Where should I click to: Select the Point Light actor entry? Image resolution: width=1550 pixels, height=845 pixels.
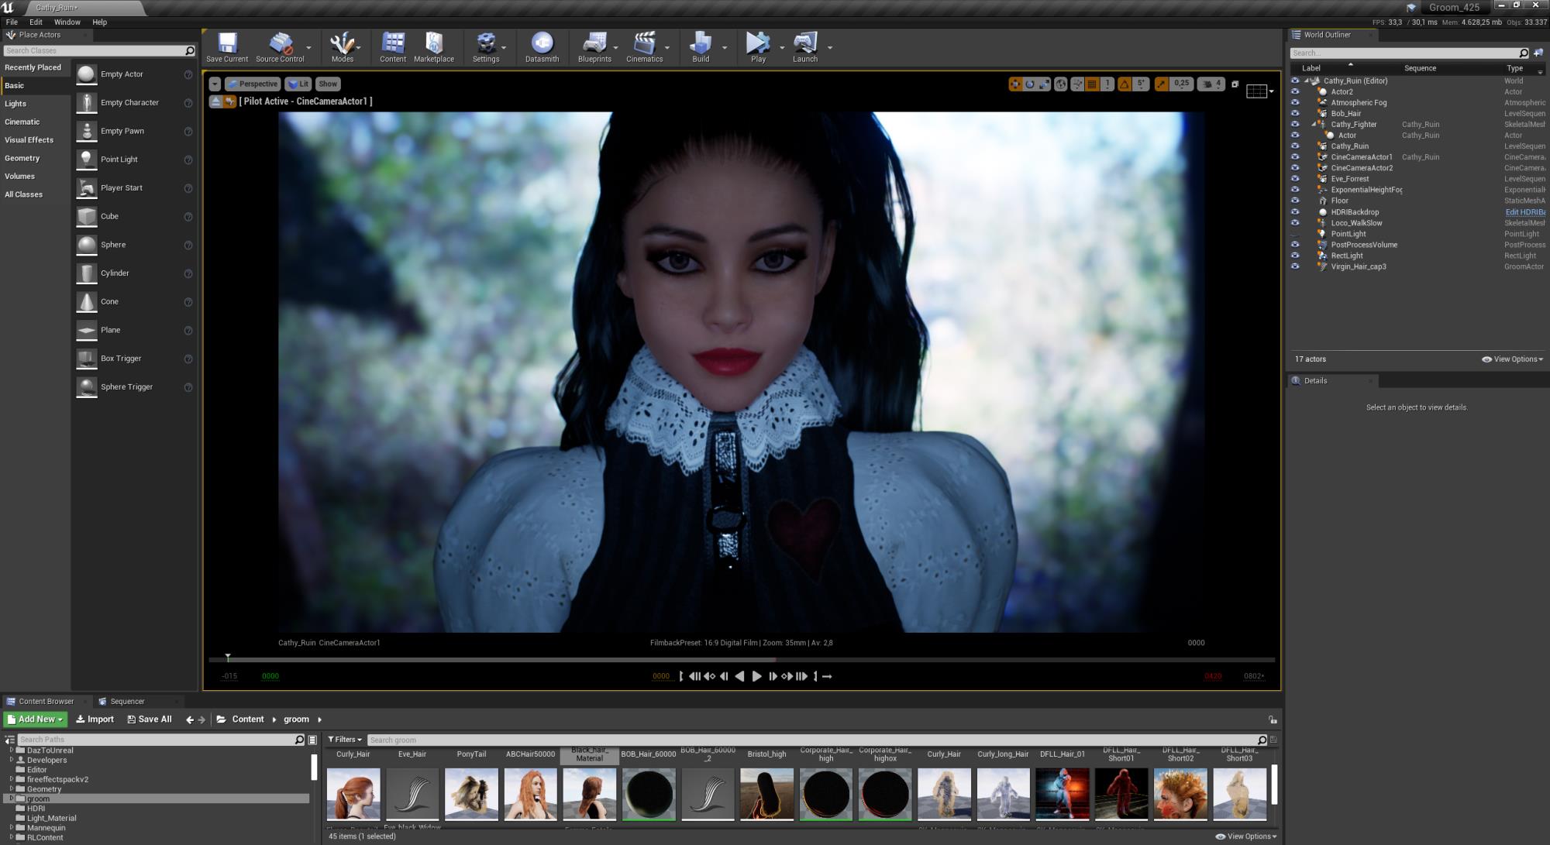coord(134,160)
